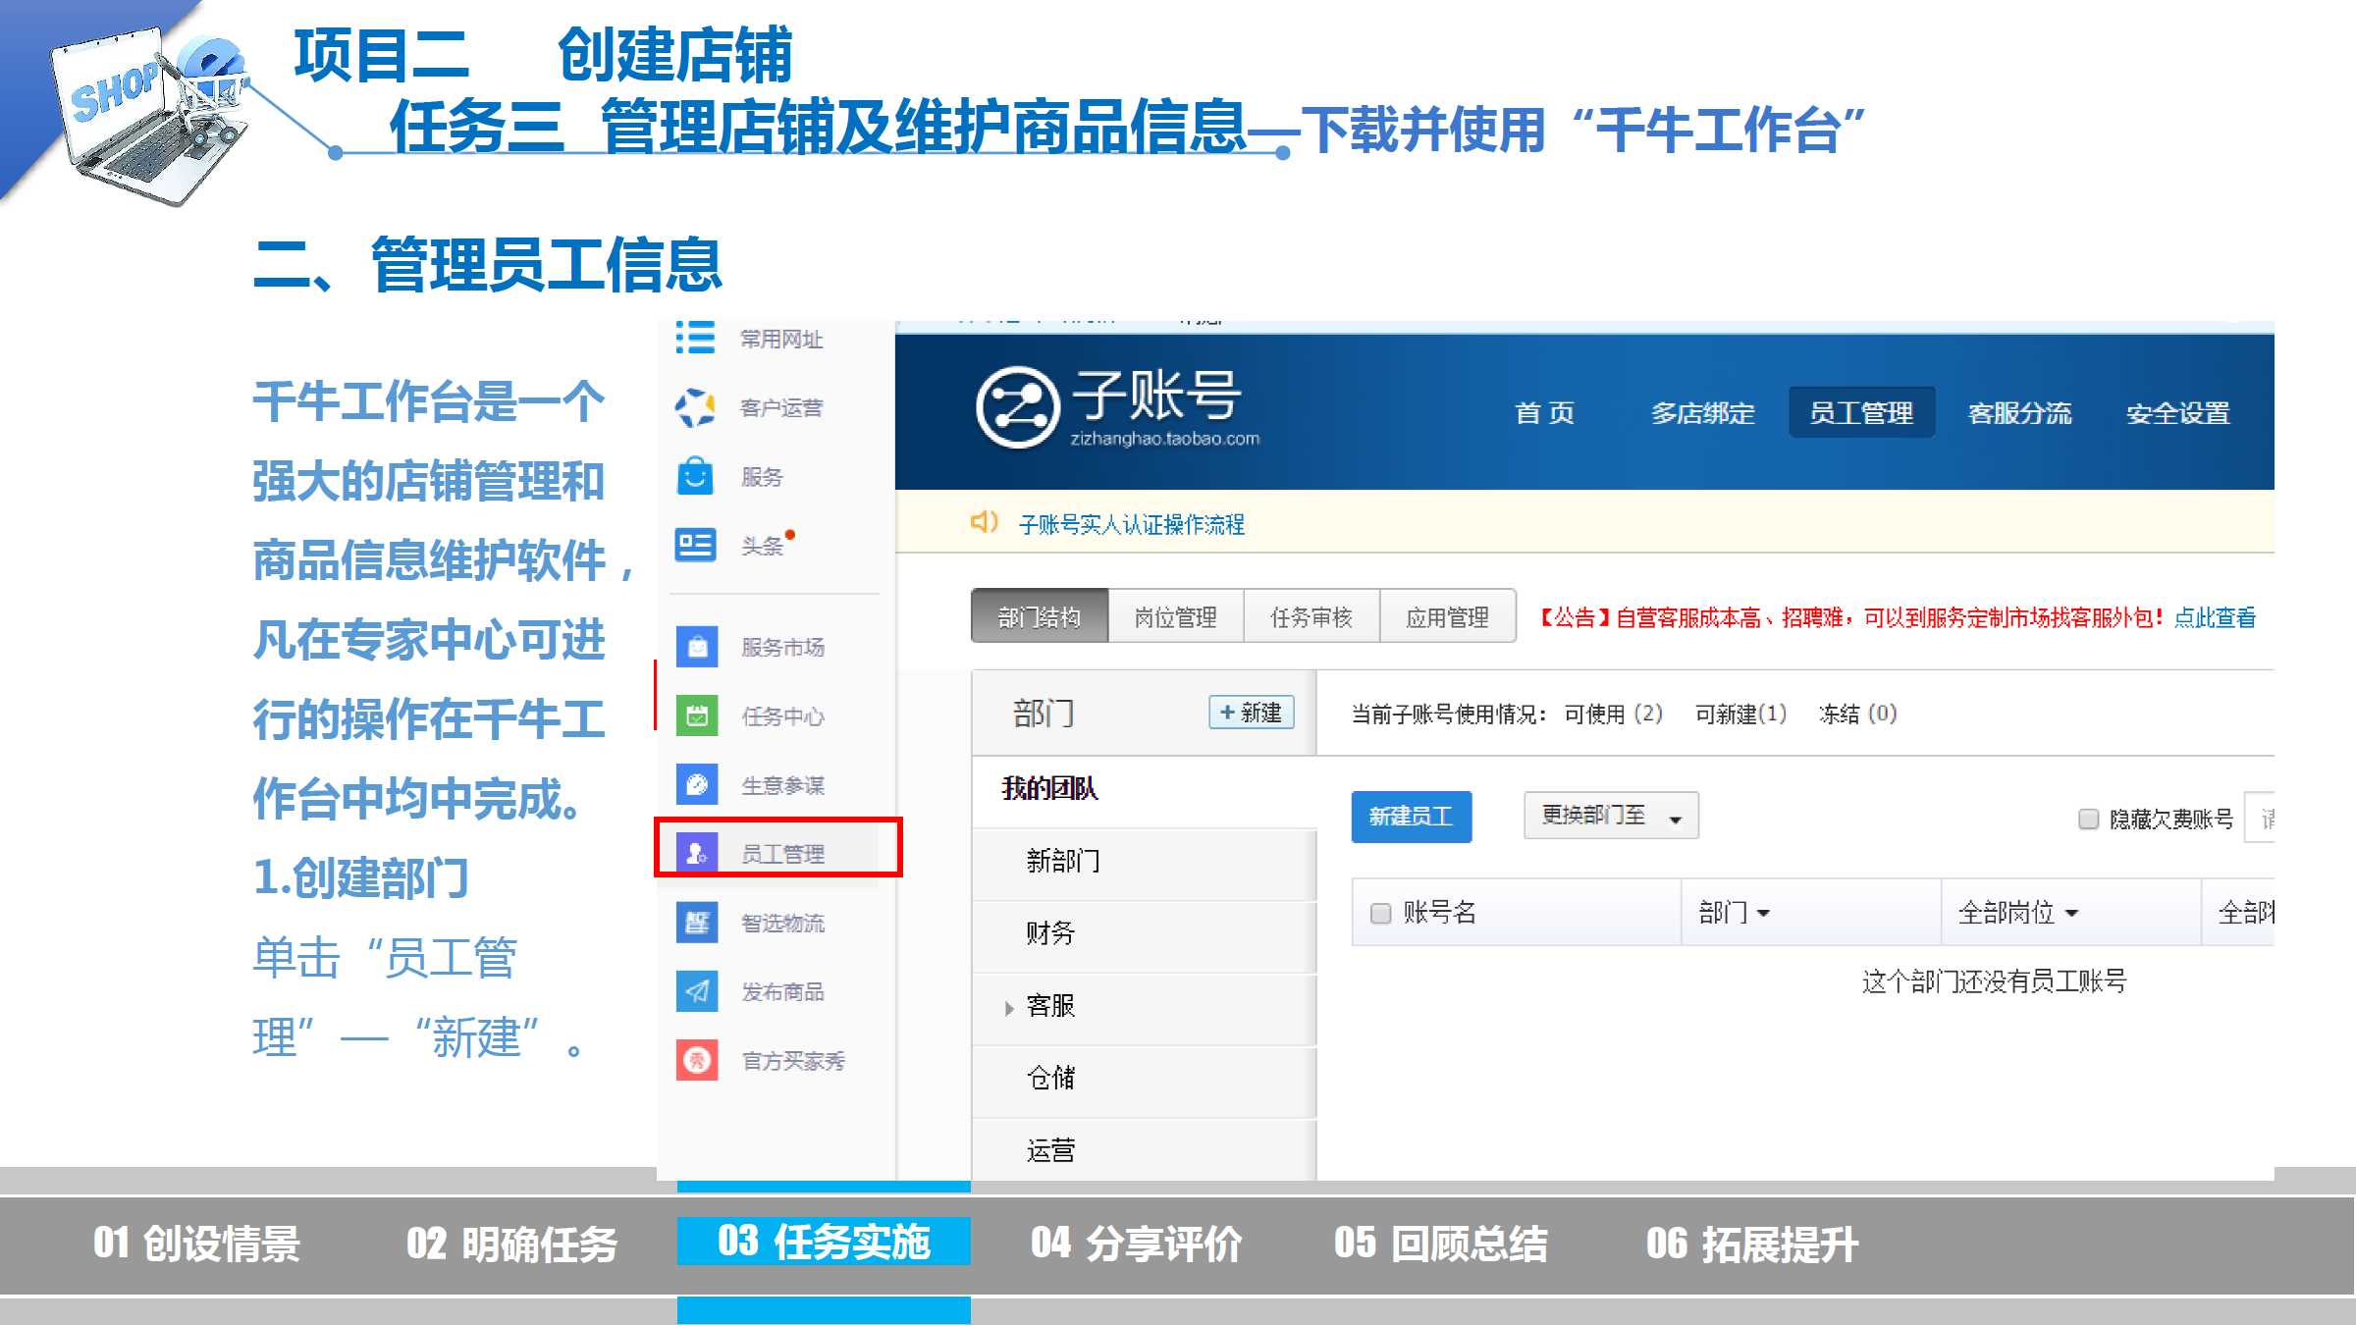Open 客服分流 navigation item
The width and height of the screenshot is (2356, 1325).
pos(2019,412)
